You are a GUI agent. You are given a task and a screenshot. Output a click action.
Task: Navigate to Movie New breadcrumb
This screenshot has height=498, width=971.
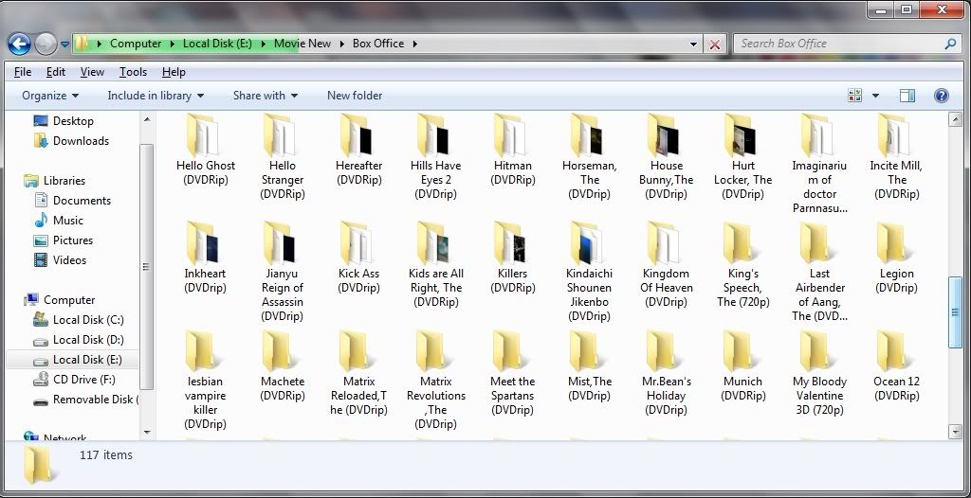(302, 44)
